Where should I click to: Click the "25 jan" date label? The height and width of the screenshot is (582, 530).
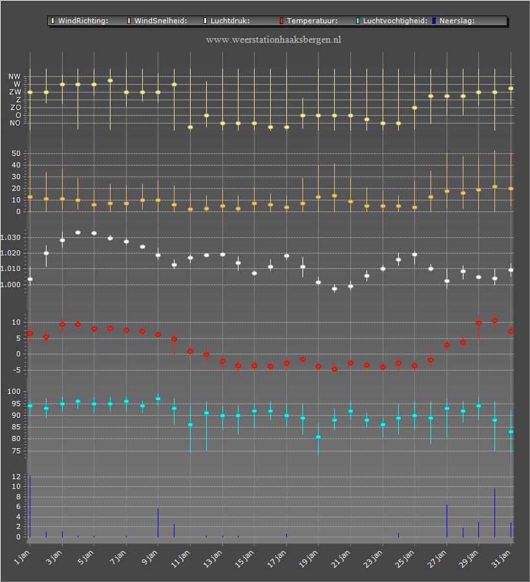coord(405,559)
